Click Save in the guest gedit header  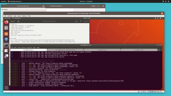point(76,21)
